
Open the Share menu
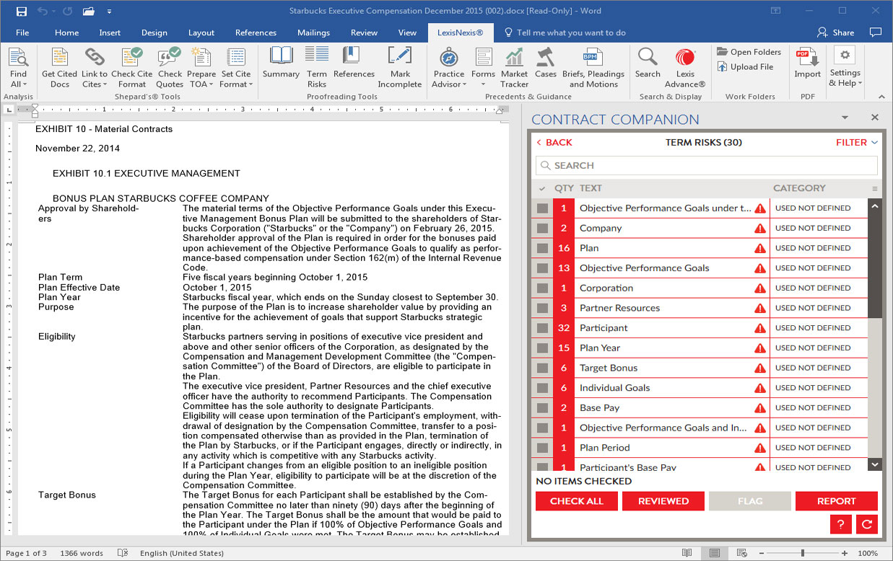(835, 32)
